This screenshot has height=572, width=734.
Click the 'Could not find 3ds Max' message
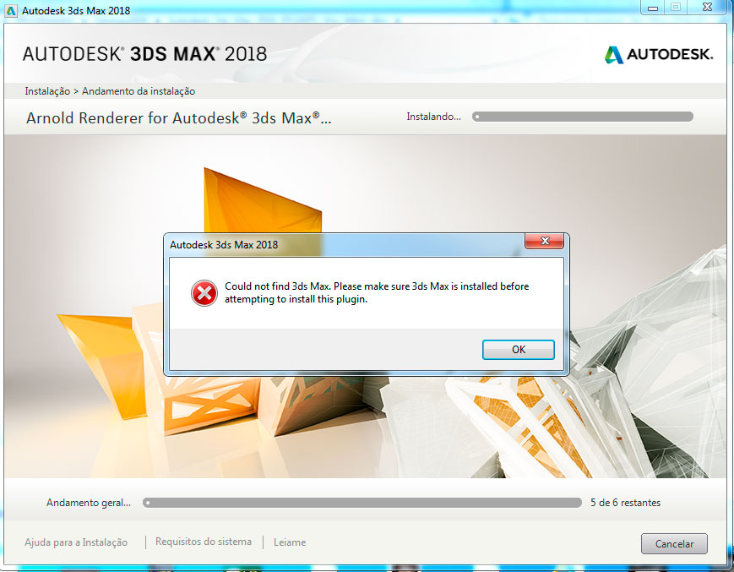(377, 292)
